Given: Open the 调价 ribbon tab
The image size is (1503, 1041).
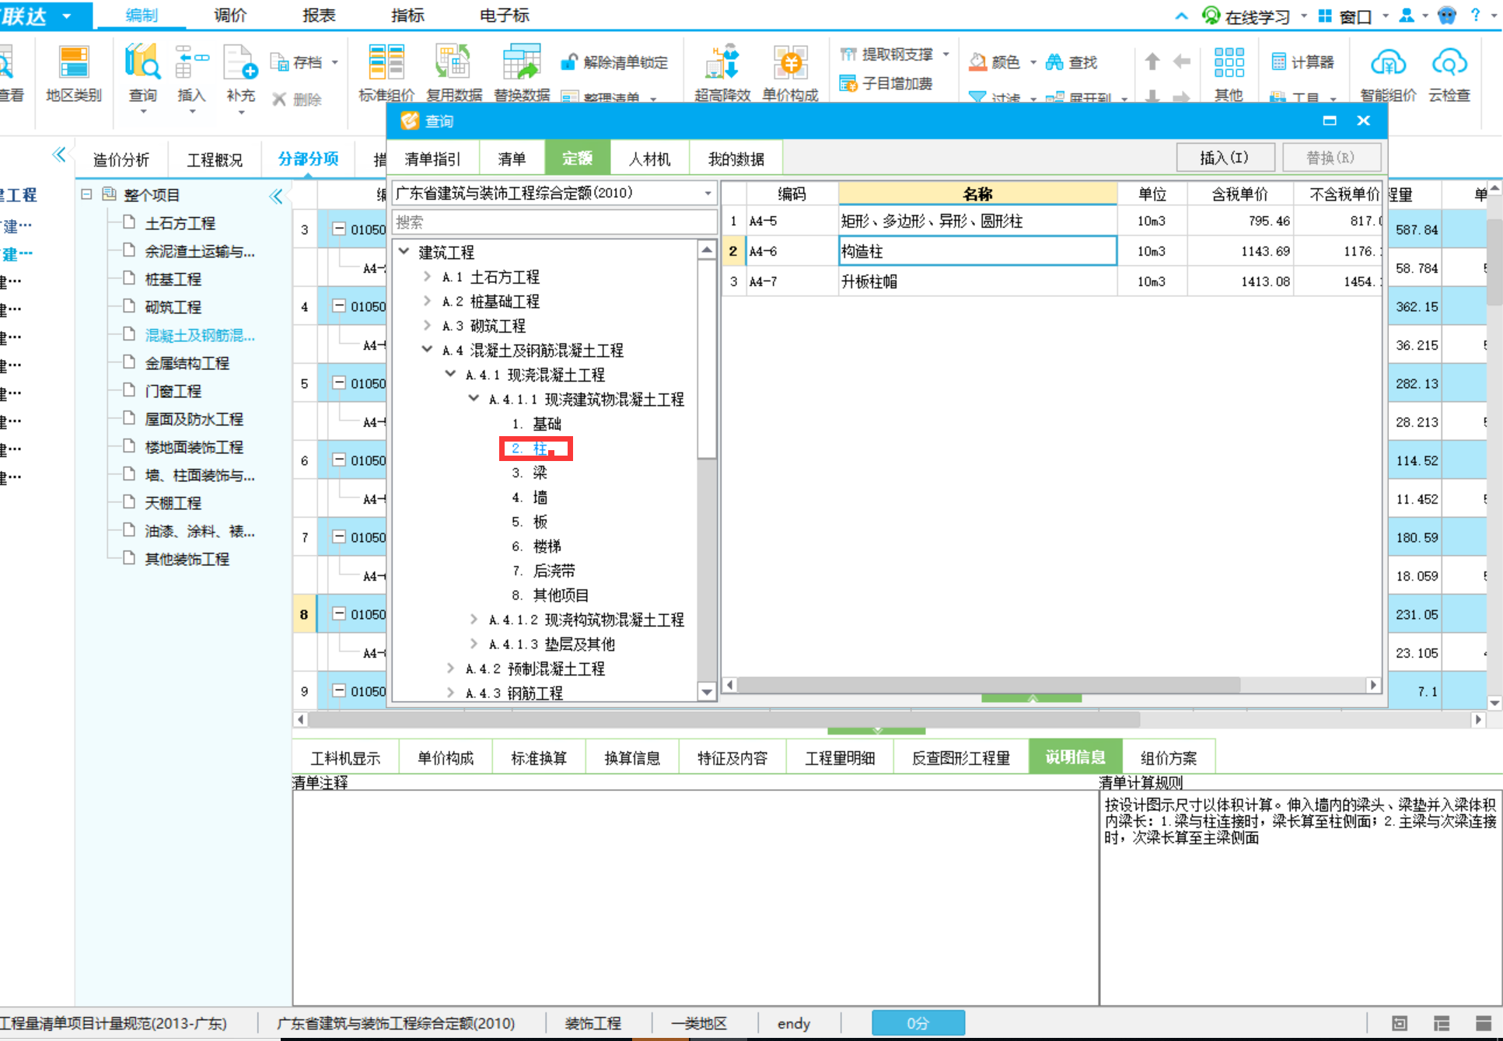Looking at the screenshot, I should click(x=230, y=15).
